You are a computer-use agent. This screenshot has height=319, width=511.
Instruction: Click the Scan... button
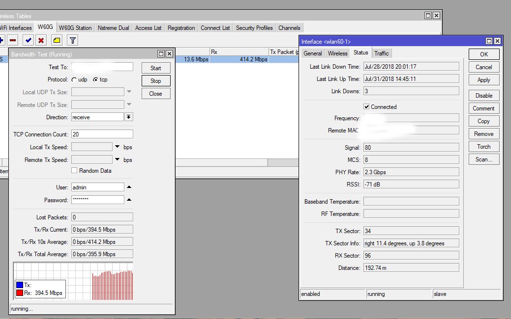(484, 159)
